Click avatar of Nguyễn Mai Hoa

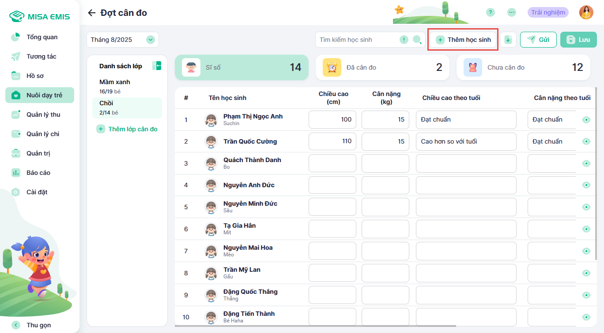[x=211, y=251]
